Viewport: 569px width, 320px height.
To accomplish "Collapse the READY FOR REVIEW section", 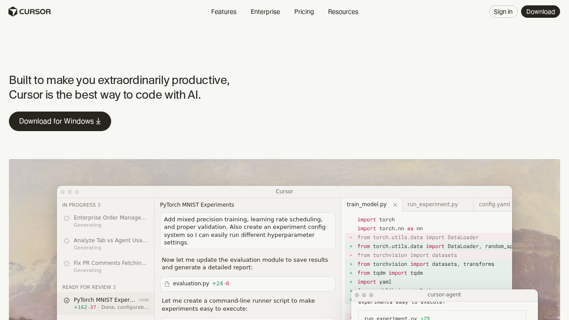I will (x=89, y=287).
